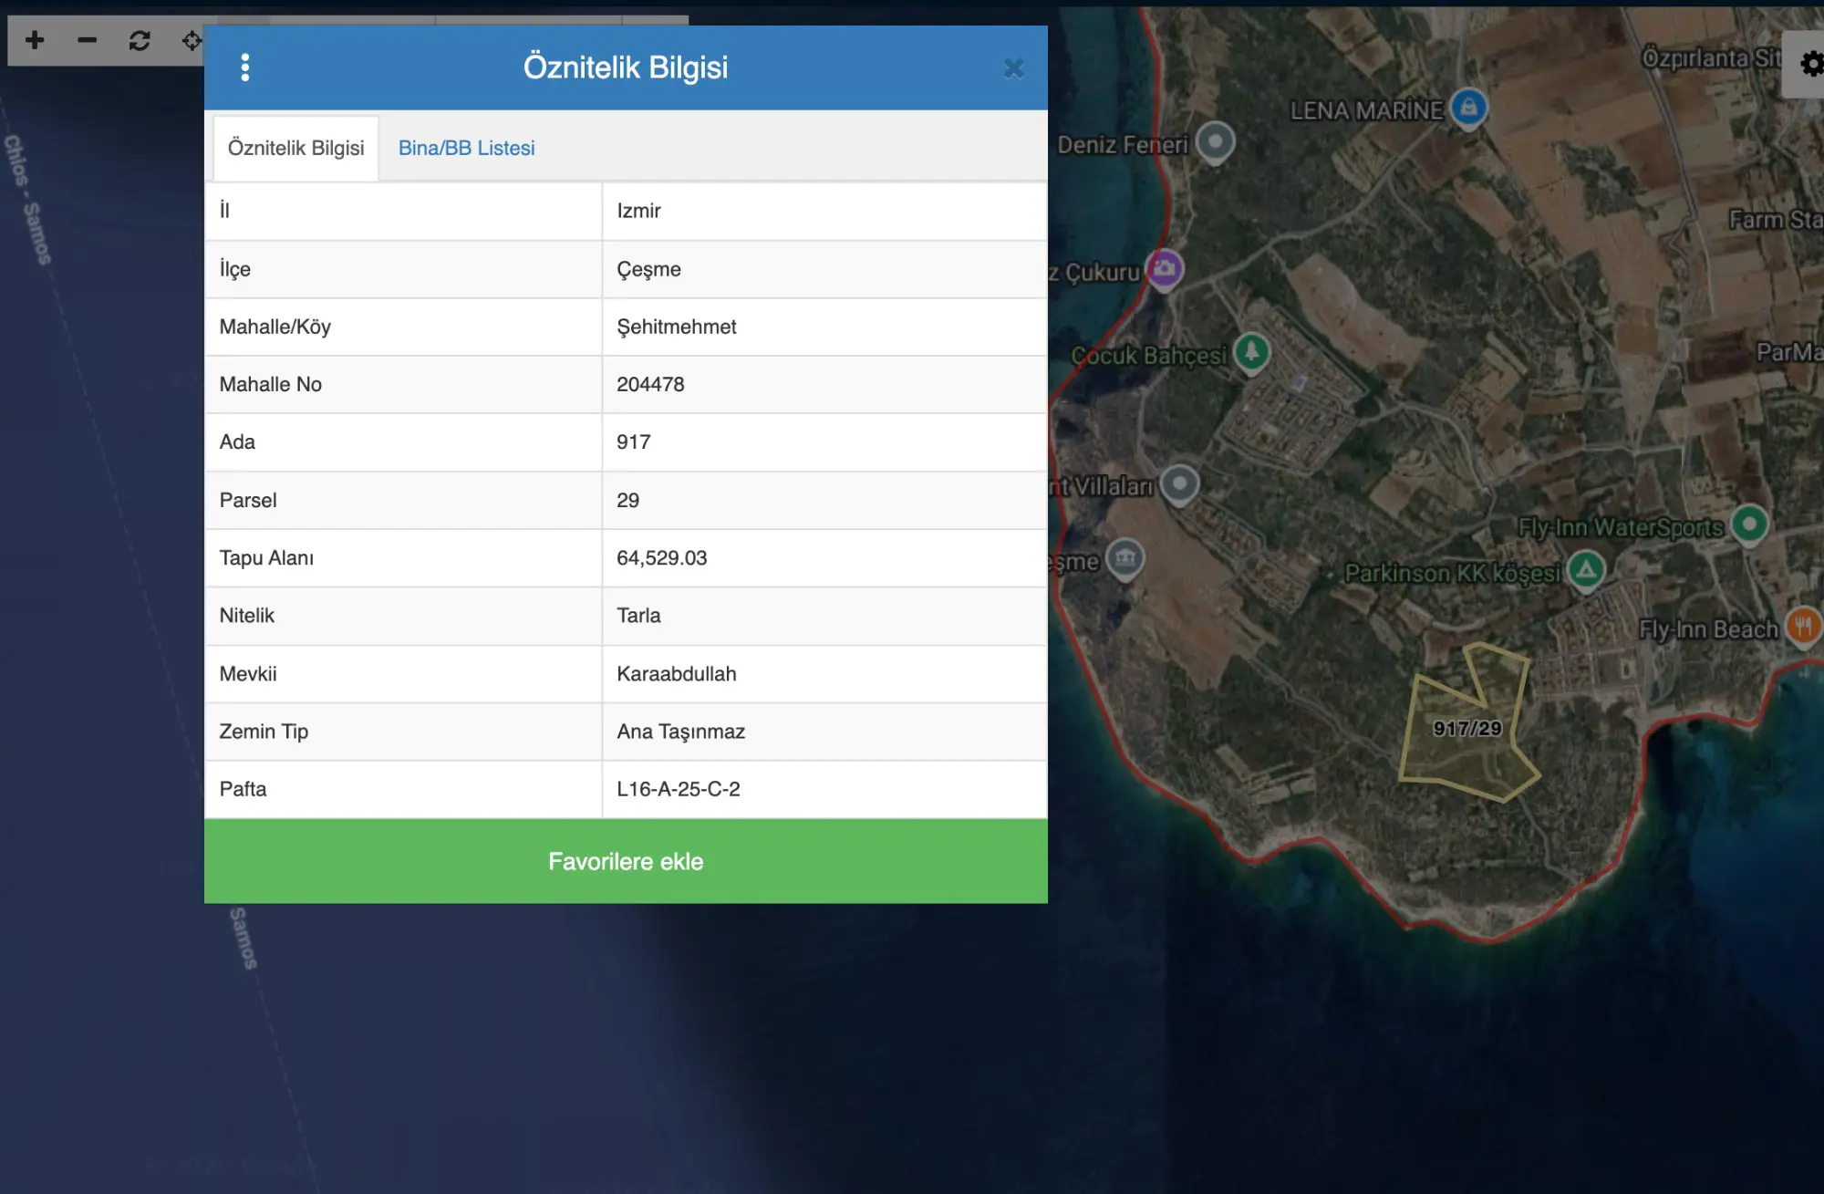Select the Öznitelik Bilgisi tab
The width and height of the screenshot is (1824, 1194).
(x=295, y=148)
